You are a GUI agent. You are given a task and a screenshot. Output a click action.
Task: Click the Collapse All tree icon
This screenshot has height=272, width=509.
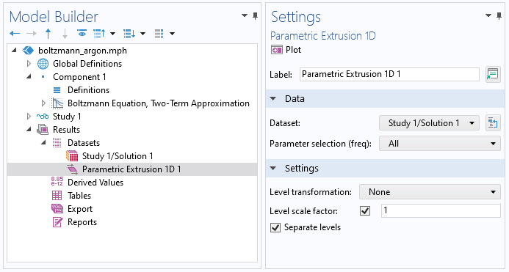click(99, 34)
